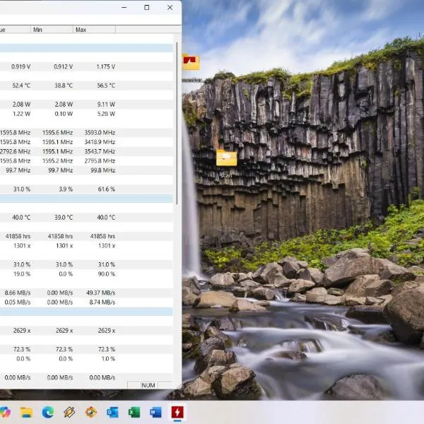Click the Max column header
The height and width of the screenshot is (424, 424).
click(x=93, y=30)
